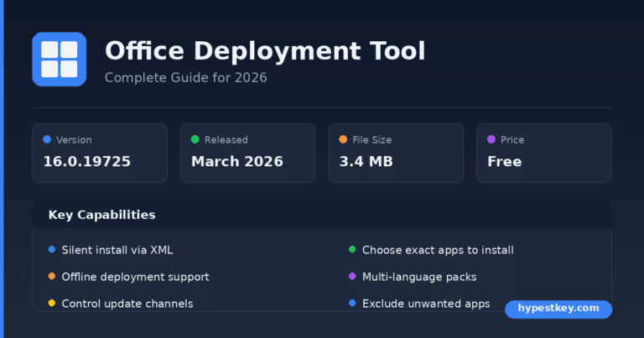Viewport: 644px width, 338px height.
Task: Click the blue four-square Office logo icon
Action: [x=60, y=60]
